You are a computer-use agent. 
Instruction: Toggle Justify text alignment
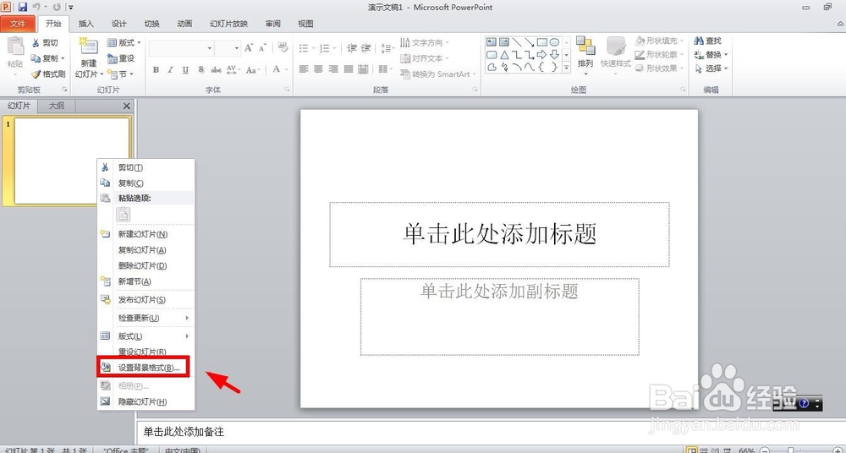(x=348, y=69)
